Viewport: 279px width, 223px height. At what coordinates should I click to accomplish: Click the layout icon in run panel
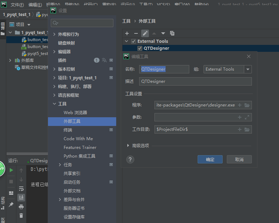(x=11, y=193)
